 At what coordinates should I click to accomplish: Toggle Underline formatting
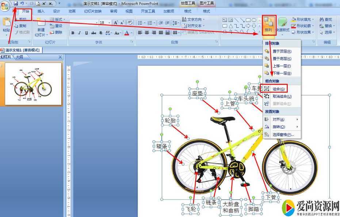[87, 33]
